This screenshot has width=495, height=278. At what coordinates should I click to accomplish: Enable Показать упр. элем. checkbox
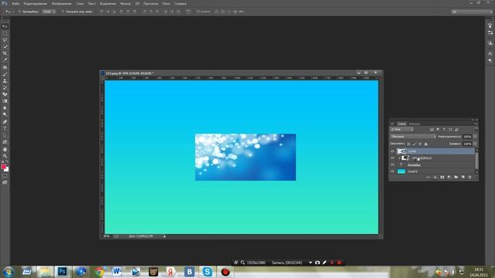tap(63, 12)
